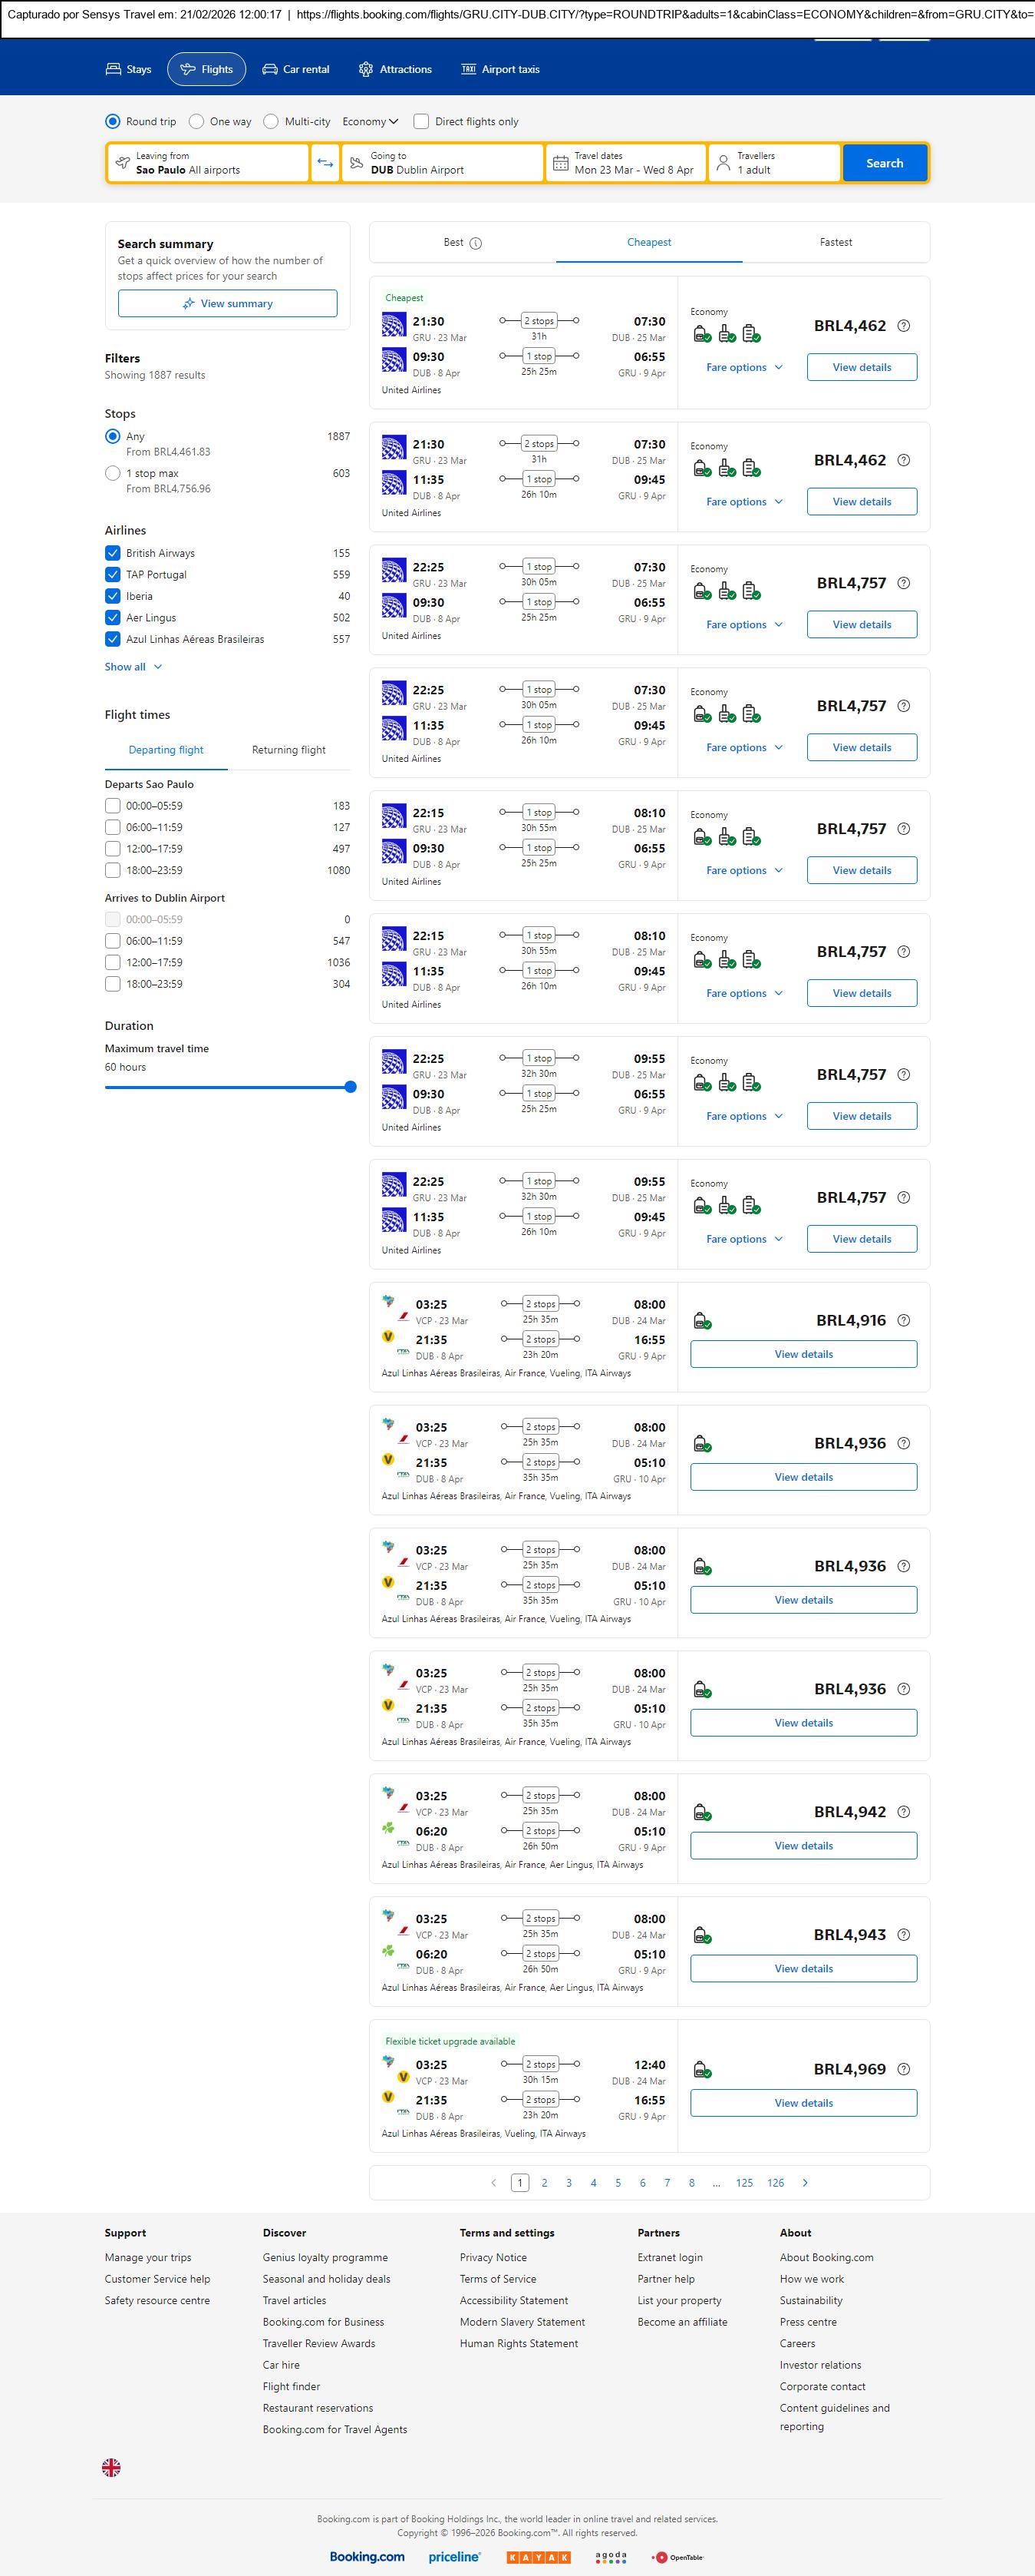Click the help icon next to the BRL4,969 price

[x=903, y=2069]
